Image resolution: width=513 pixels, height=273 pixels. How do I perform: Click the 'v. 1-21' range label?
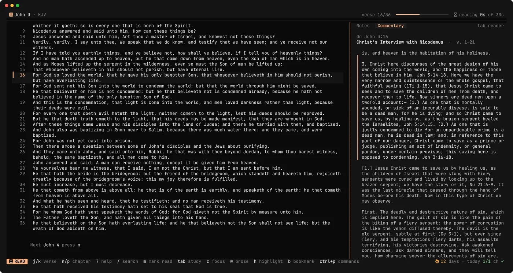pos(466,42)
